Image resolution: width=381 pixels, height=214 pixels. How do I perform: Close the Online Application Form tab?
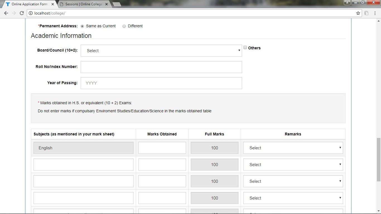53,4
